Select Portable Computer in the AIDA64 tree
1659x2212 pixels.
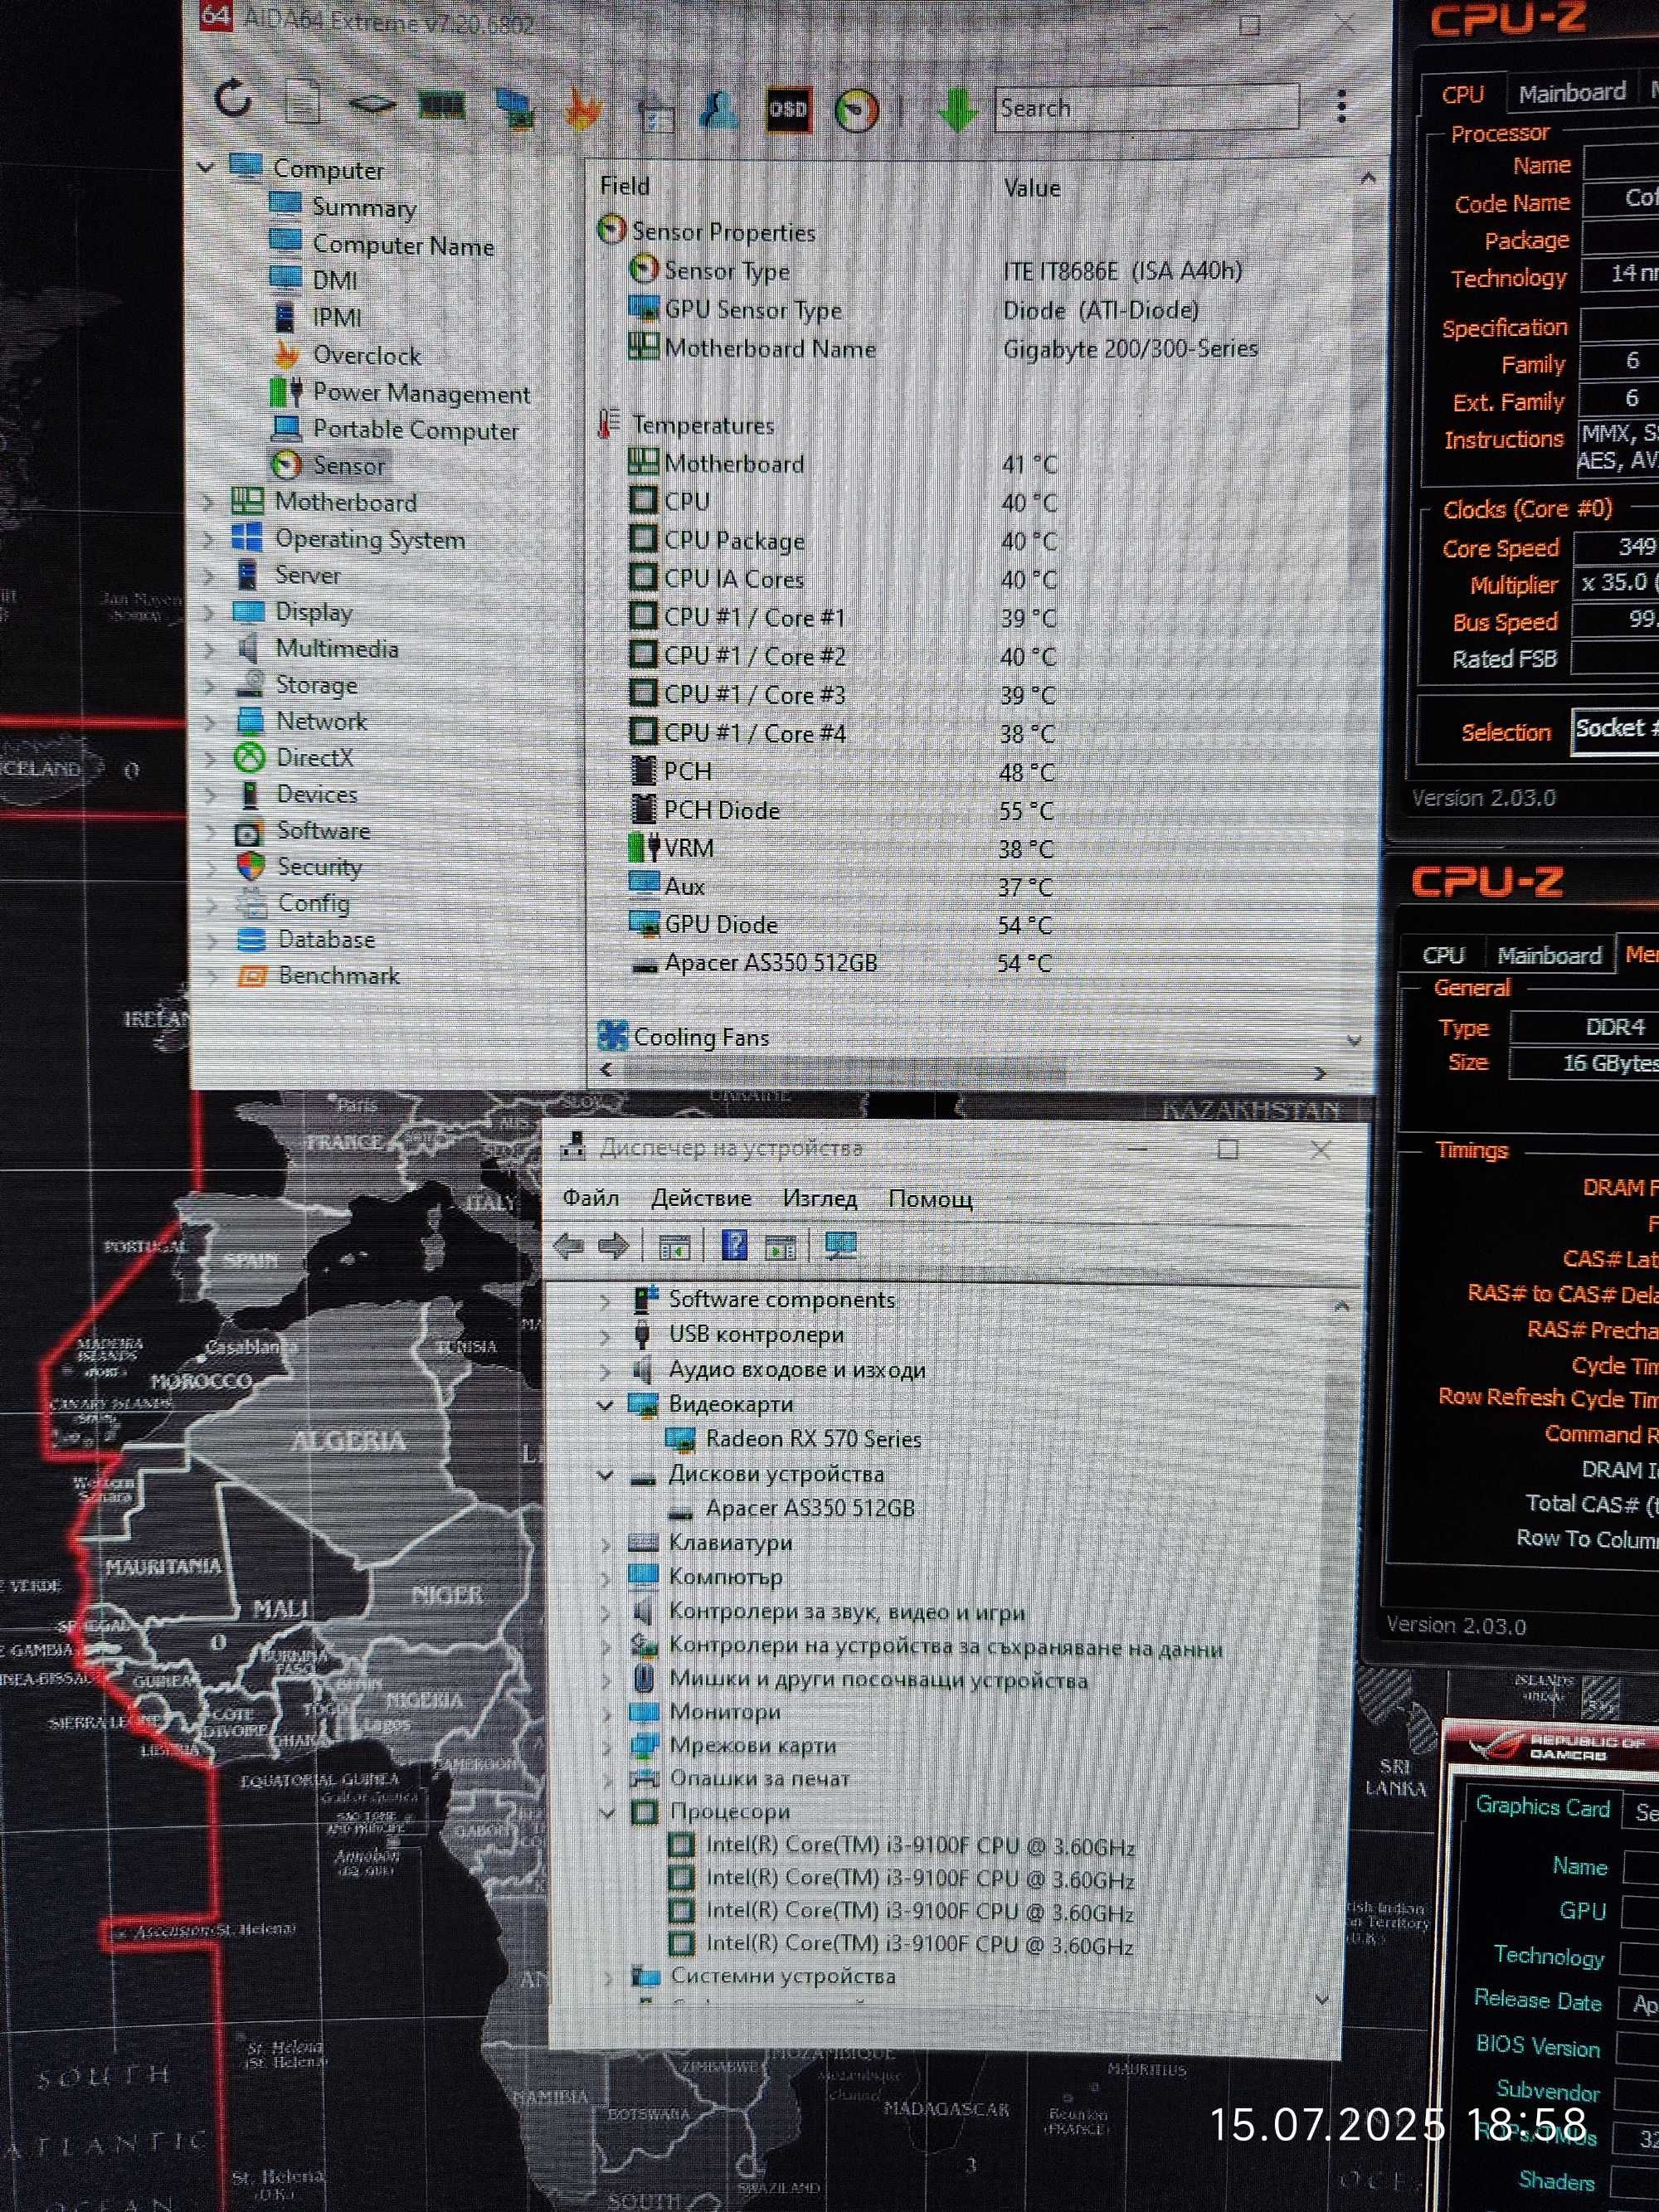tap(415, 430)
